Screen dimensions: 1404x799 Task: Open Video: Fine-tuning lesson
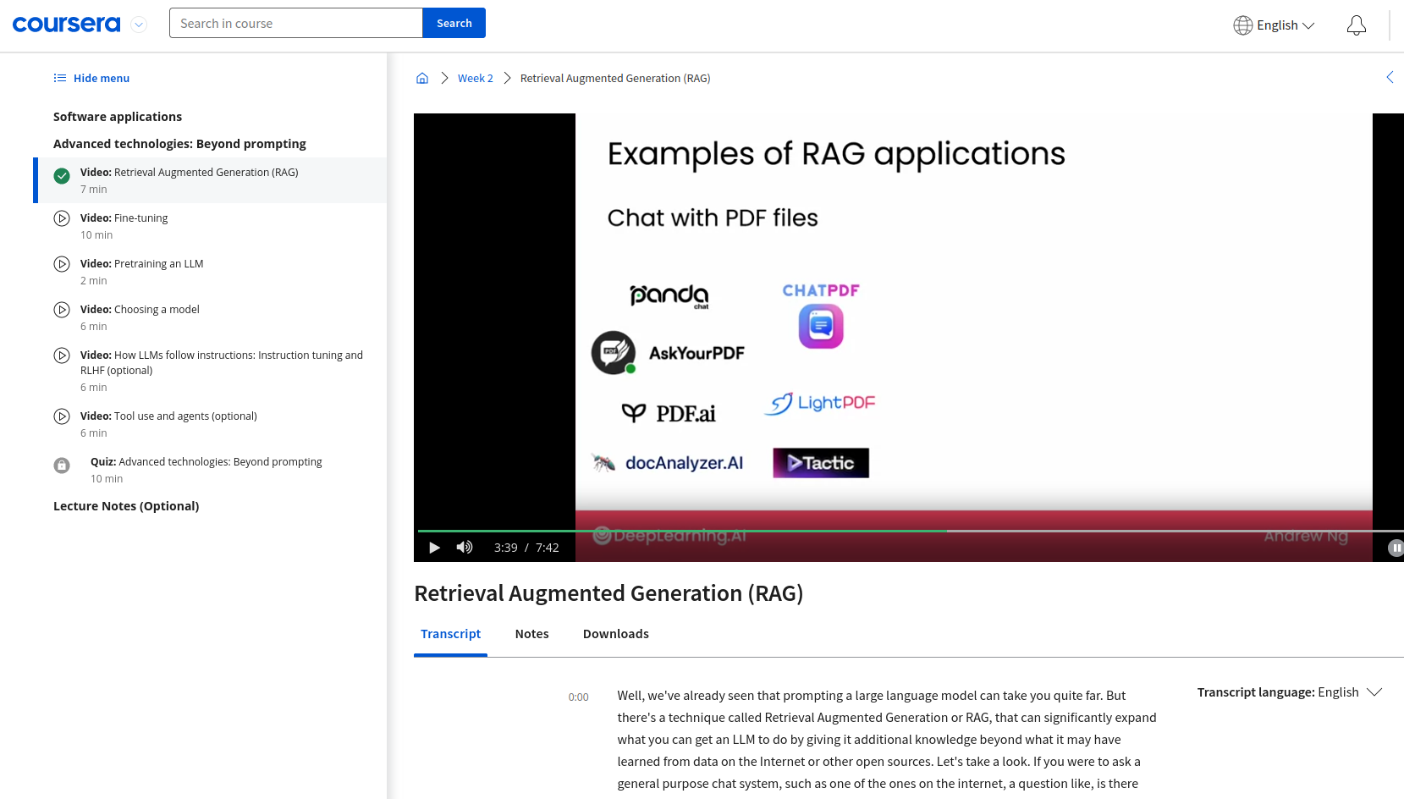pyautogui.click(x=210, y=226)
